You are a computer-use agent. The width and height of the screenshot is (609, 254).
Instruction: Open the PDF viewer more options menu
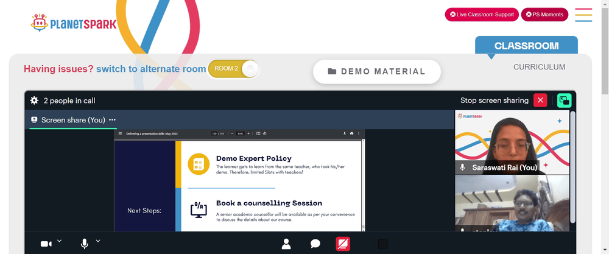(359, 133)
